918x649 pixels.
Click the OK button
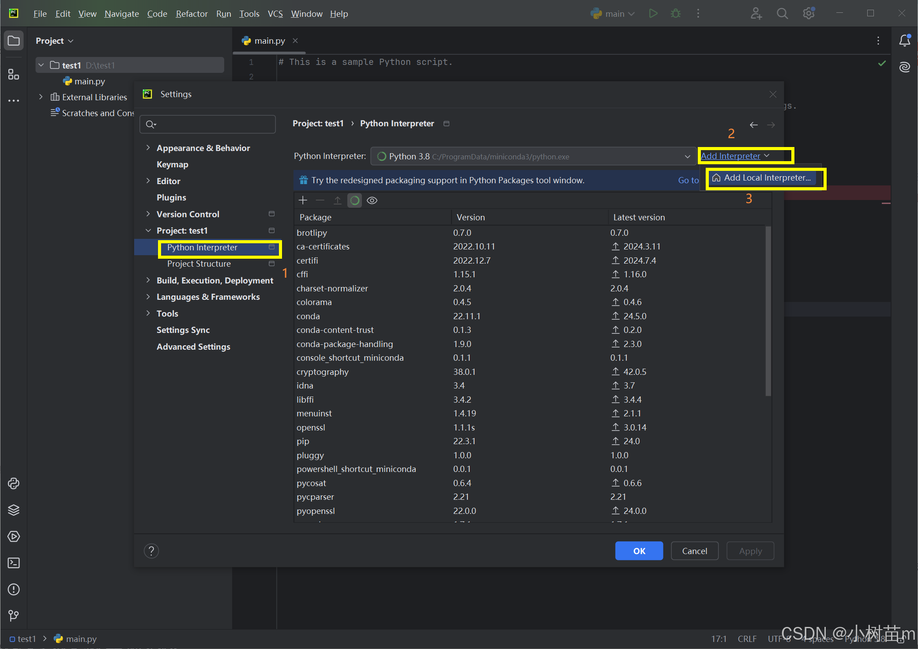coord(639,551)
